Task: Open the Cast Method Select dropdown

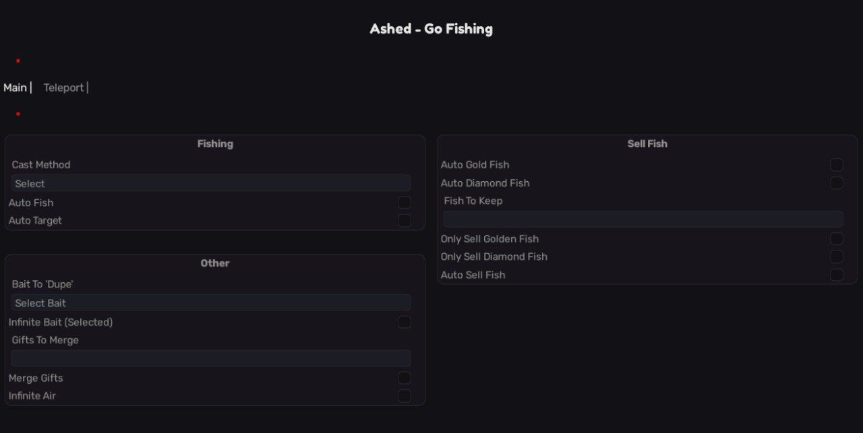Action: [211, 183]
